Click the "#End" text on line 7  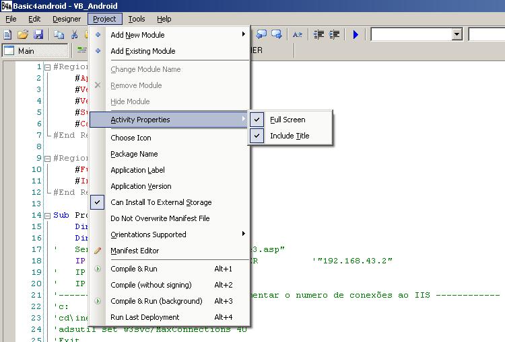[x=64, y=135]
